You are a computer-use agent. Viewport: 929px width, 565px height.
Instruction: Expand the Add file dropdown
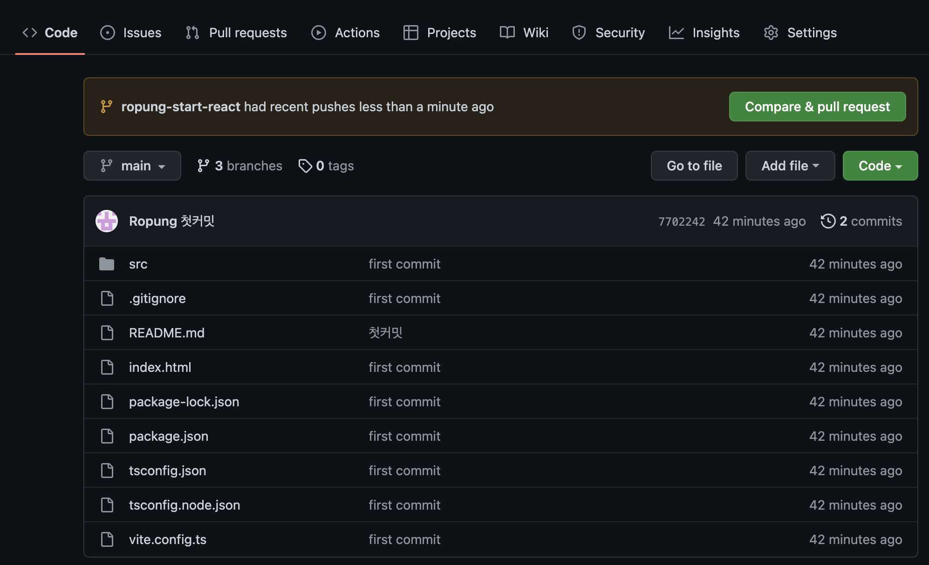click(790, 166)
